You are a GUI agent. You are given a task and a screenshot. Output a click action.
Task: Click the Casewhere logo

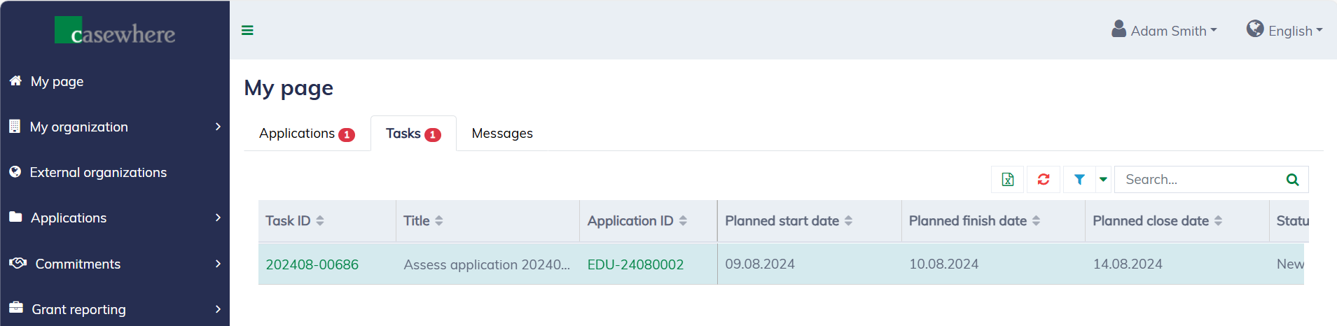tap(116, 31)
